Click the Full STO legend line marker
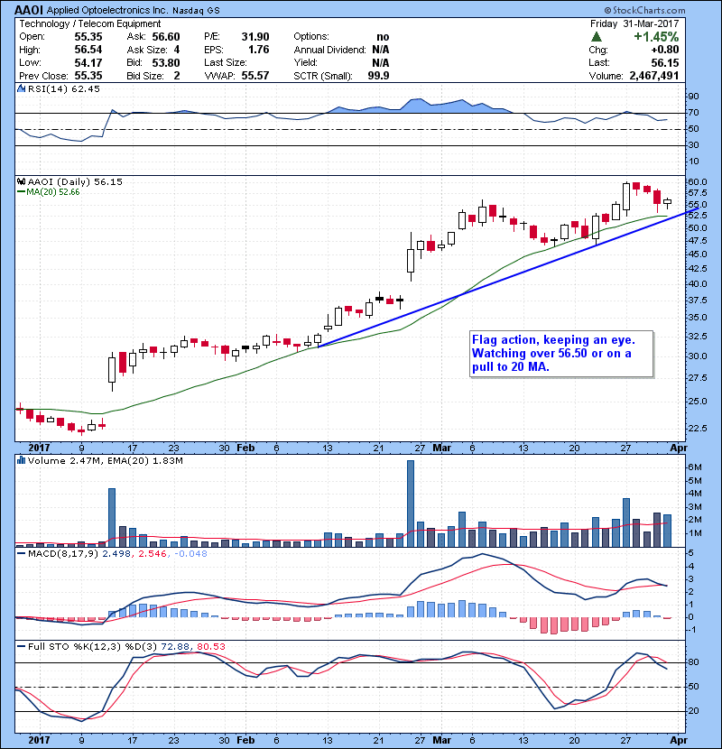Viewport: 722px width, 749px height. [21, 646]
